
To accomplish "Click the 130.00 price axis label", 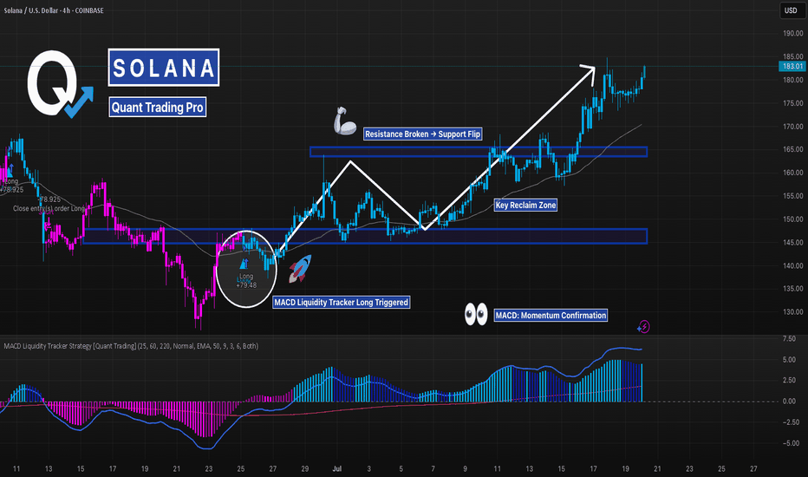I will pos(793,312).
